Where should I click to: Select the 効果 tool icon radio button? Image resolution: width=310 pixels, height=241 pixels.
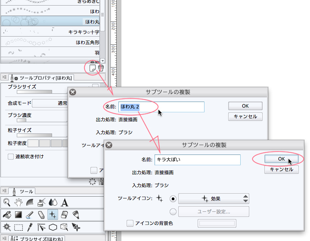click(173, 199)
